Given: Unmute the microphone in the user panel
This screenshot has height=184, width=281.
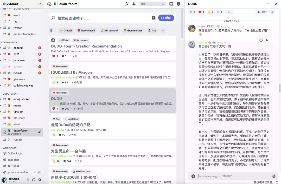Looking at the screenshot, I should tap(28, 180).
